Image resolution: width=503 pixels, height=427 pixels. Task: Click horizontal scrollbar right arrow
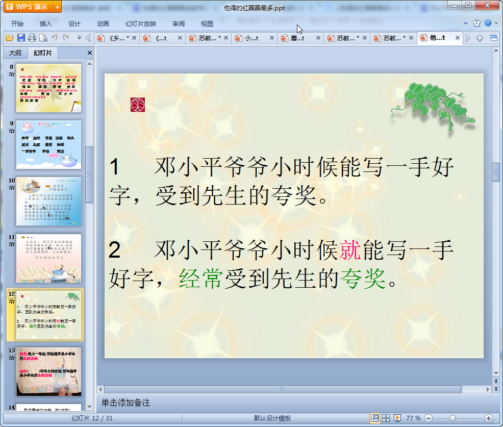click(488, 389)
